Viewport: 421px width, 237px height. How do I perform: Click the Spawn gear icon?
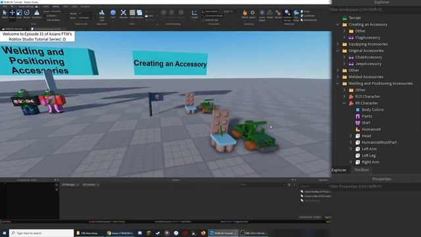point(253,14)
